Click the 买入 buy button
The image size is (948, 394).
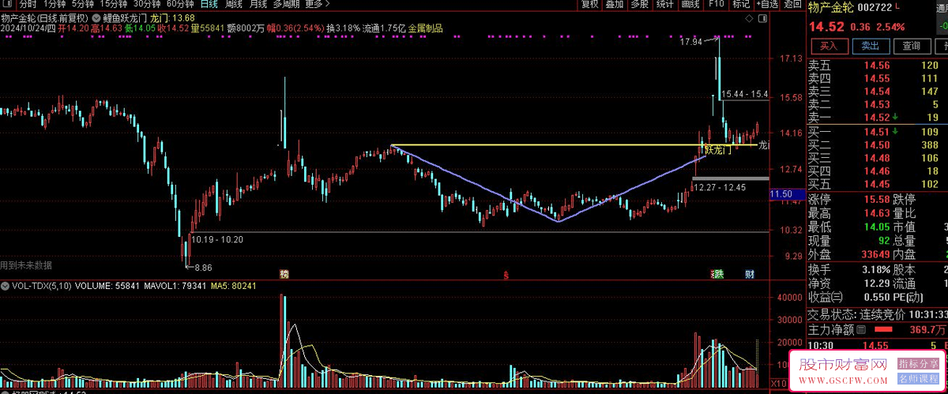coord(829,47)
